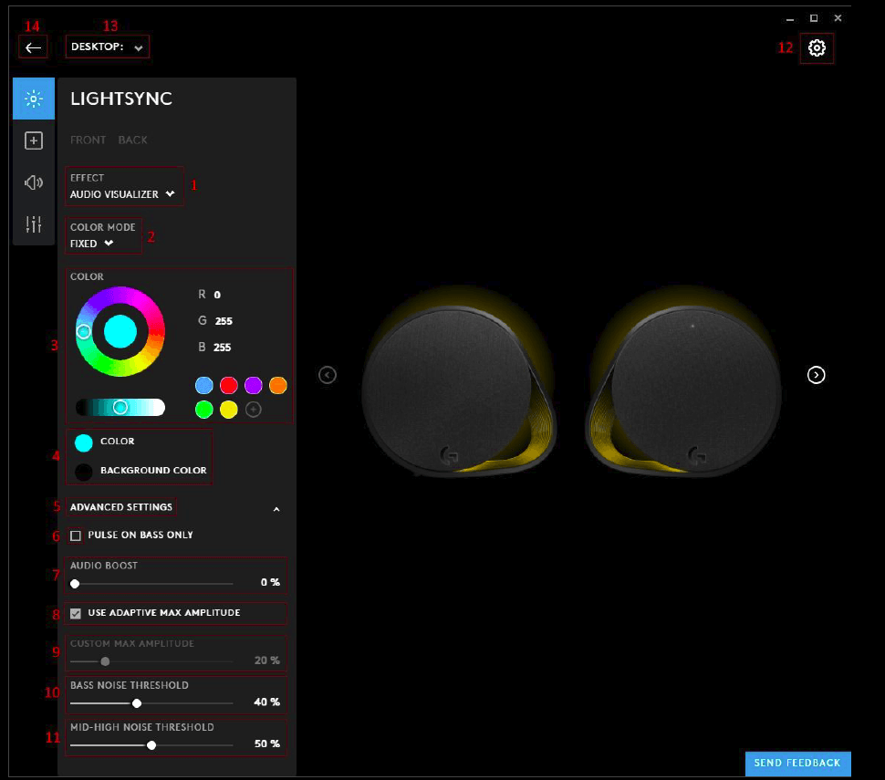Screen dimensions: 885x780
Task: Enable Pulse on Bass Only checkbox
Action: coord(76,536)
